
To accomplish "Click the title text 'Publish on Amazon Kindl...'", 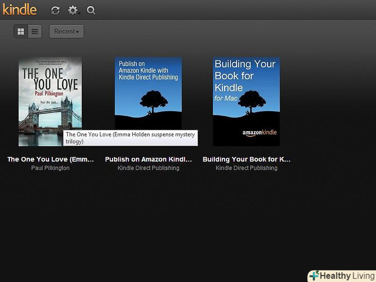I will 148,159.
